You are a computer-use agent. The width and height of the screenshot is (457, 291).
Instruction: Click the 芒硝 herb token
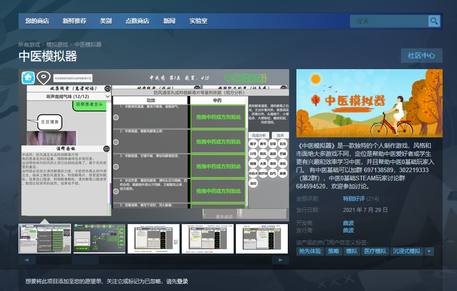(283, 154)
